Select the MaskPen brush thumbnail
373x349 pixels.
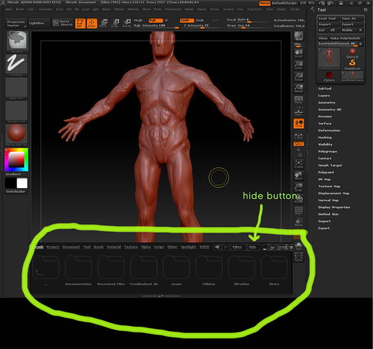[x=18, y=41]
